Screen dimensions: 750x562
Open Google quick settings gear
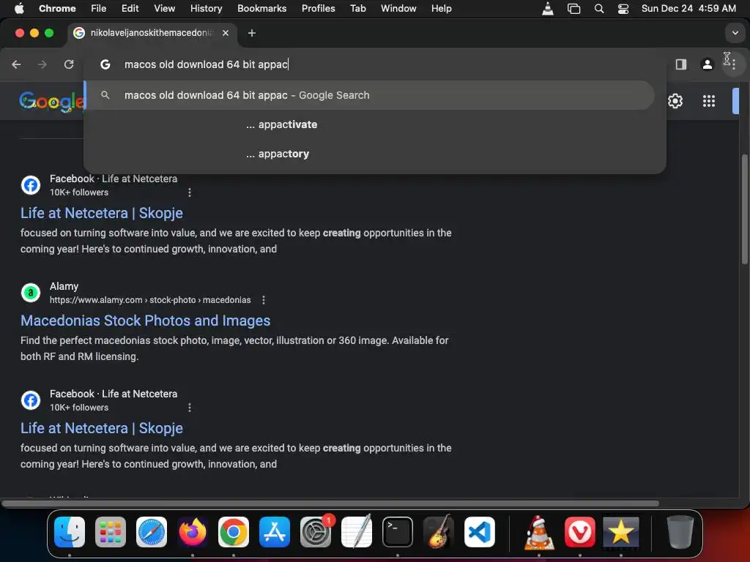tap(675, 101)
